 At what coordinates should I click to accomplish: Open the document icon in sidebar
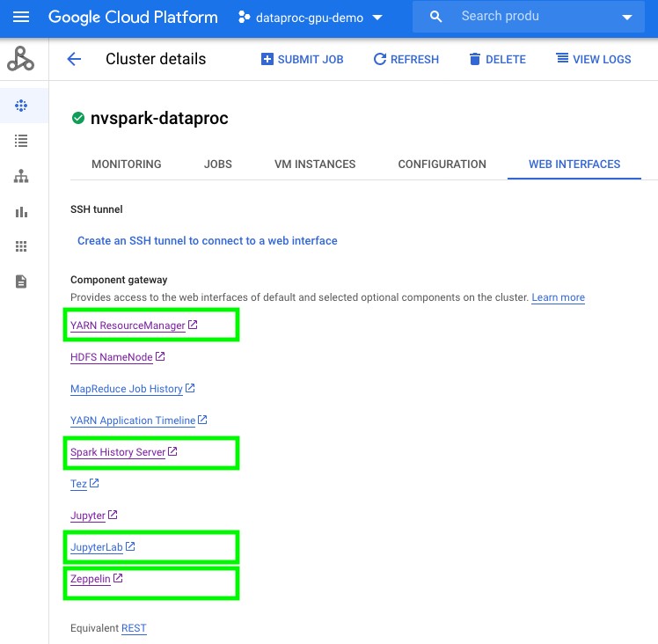coord(21,282)
